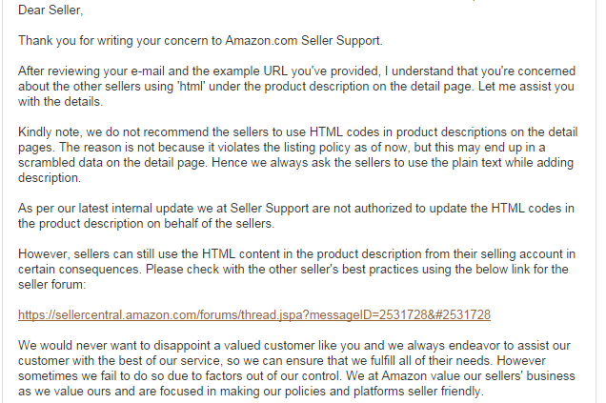This screenshot has height=403, width=606.
Task: Open the sellercentral.amazon.com forum thread link
Action: pyautogui.click(x=254, y=315)
